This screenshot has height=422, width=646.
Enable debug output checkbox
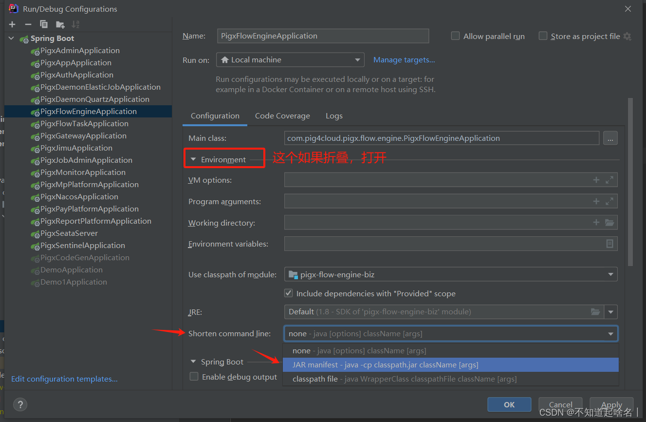194,377
